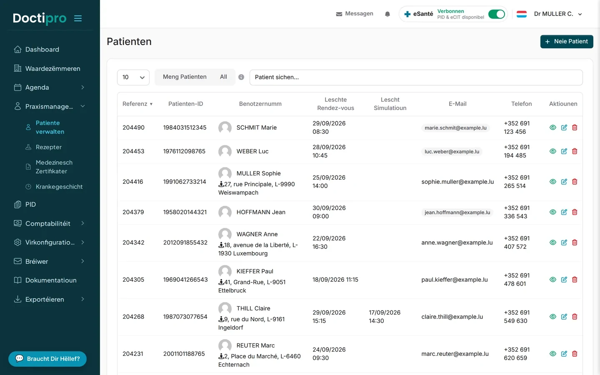
Task: Select the Meng Patienten tab
Action: click(x=185, y=77)
